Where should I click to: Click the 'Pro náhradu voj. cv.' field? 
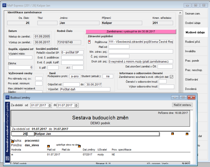coord(39,78)
